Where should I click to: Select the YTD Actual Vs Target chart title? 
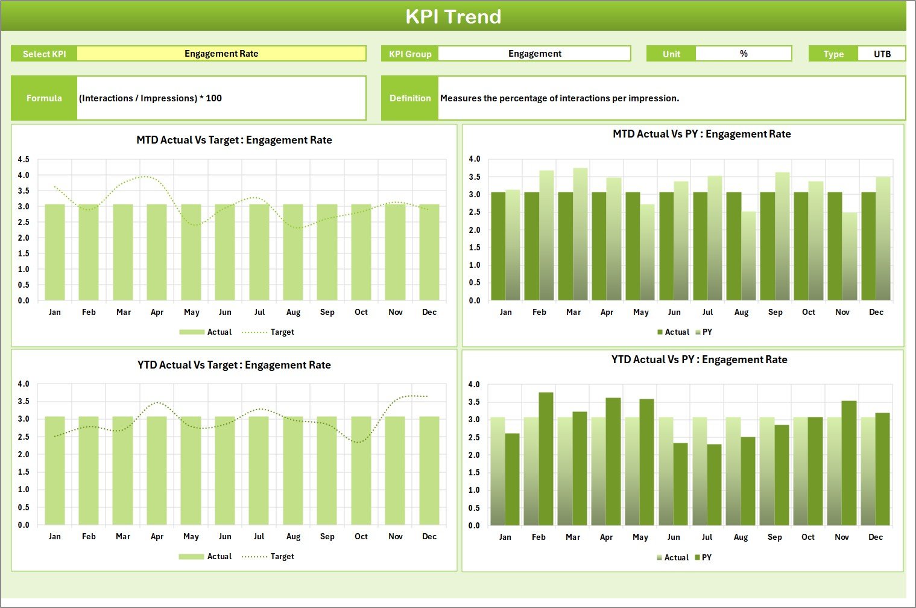click(x=234, y=365)
